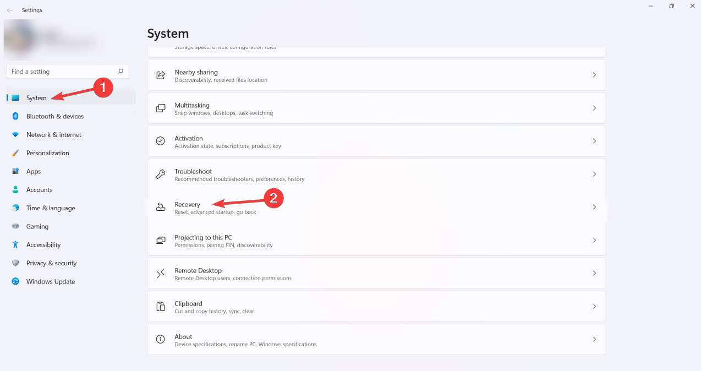Click the Bluetooth & devices icon
Viewport: 701px width, 371px height.
pos(15,116)
